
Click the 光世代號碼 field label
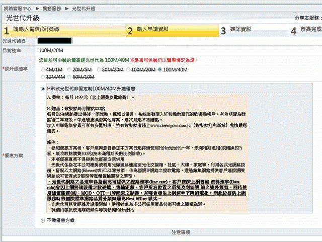(14, 41)
